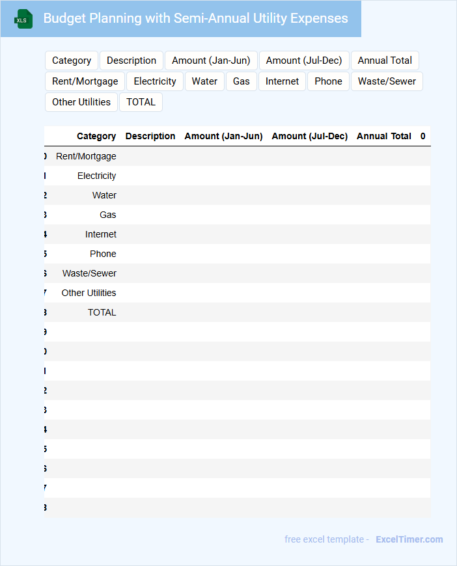Select the Electricity tag

pos(155,81)
